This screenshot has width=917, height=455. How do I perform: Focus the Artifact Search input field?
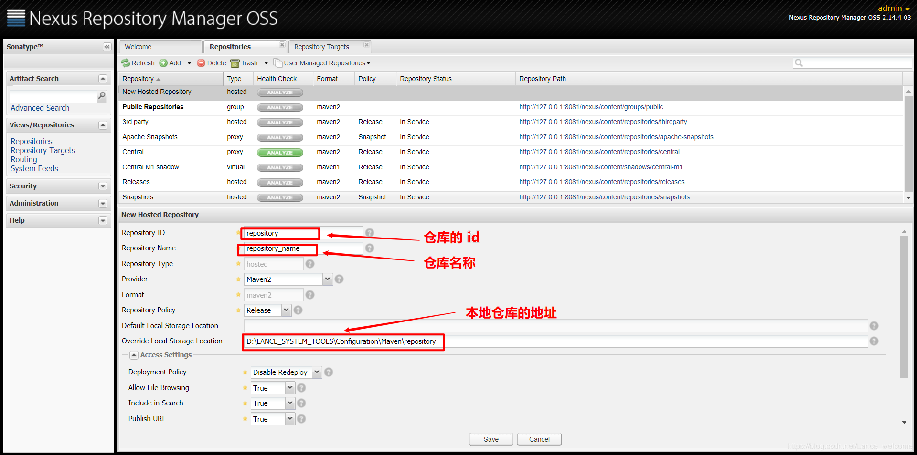pos(53,96)
